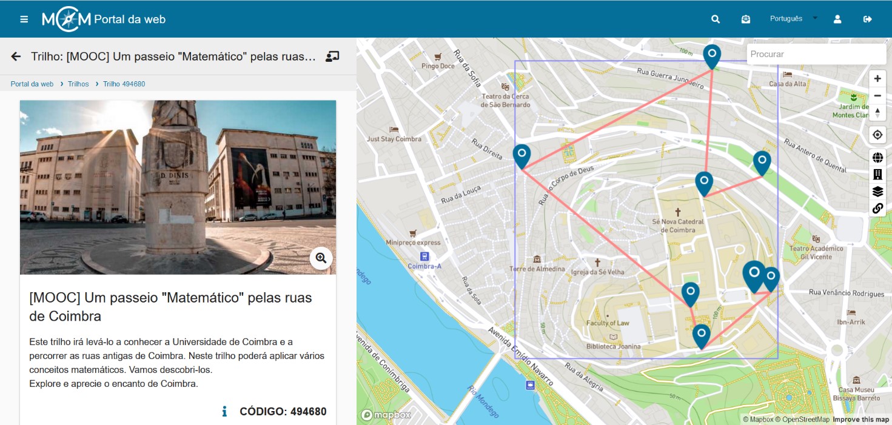The height and width of the screenshot is (425, 892).
Task: Locate my position on the map
Action: [x=877, y=135]
